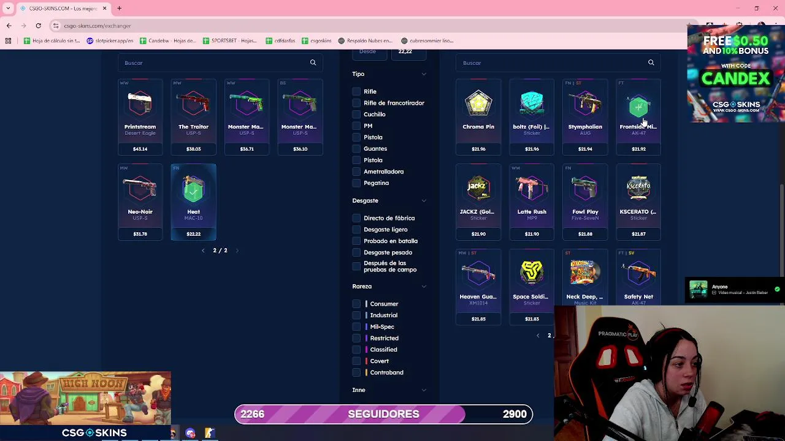Pick the Safety Net AK-47 skin
This screenshot has width=785, height=441.
click(x=638, y=277)
